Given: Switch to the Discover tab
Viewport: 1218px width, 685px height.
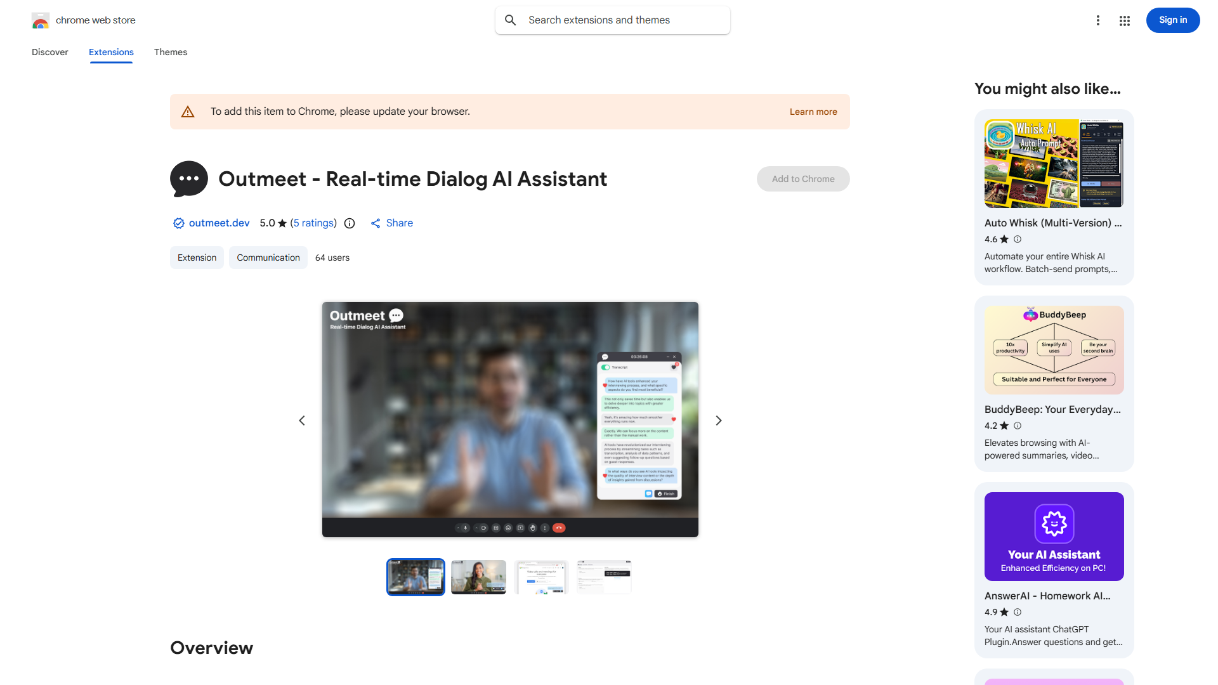Looking at the screenshot, I should pyautogui.click(x=50, y=52).
